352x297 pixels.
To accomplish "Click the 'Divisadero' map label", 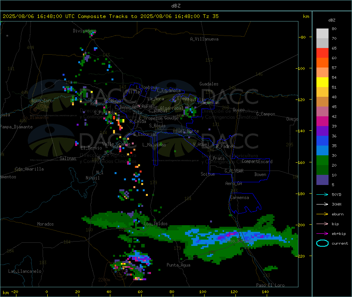I will (x=84, y=31).
